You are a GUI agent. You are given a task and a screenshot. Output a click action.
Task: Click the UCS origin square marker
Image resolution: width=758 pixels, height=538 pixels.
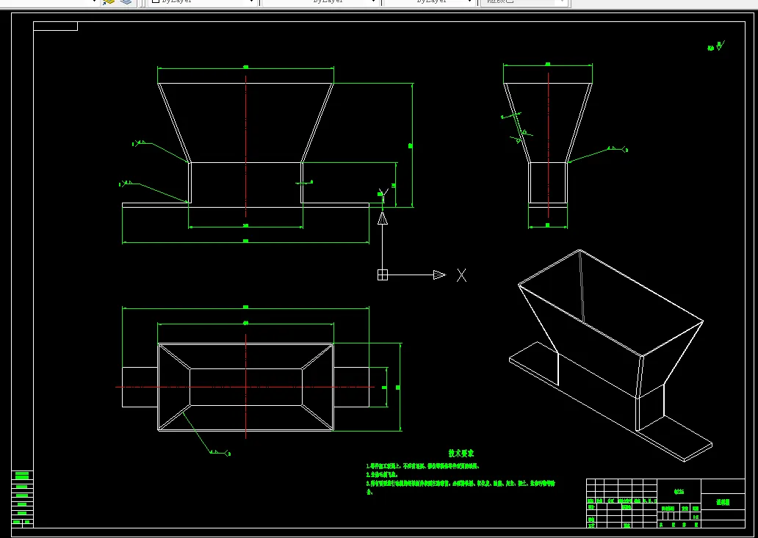click(x=383, y=275)
